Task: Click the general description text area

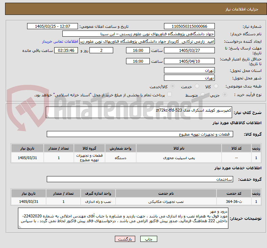Action: pyautogui.click(x=139, y=112)
